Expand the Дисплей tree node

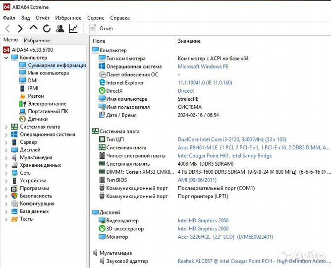(x=6, y=150)
